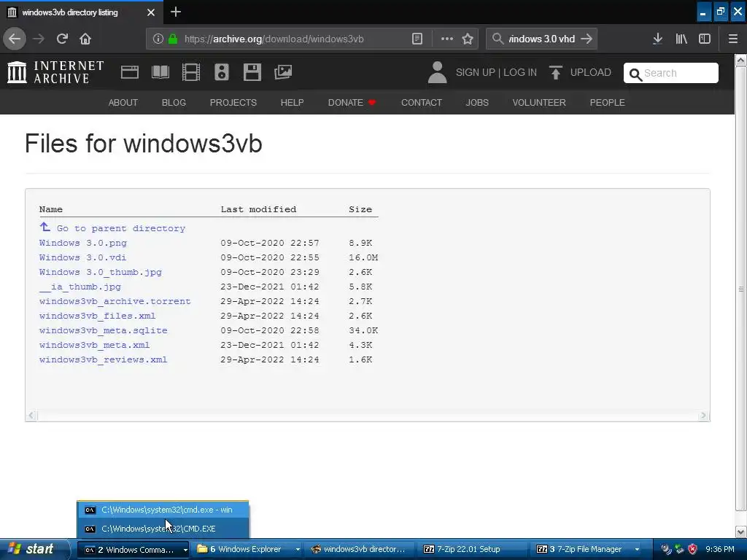Viewport: 747px width, 560px height.
Task: Click the green padlock security icon
Action: [x=173, y=39]
